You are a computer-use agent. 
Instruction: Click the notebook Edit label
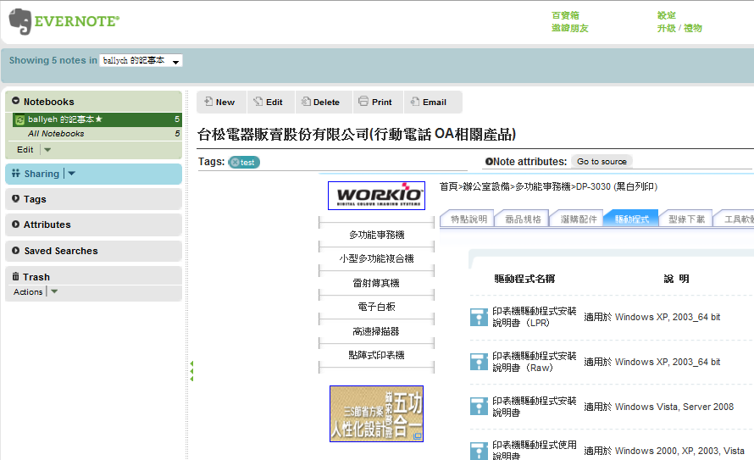tap(25, 150)
